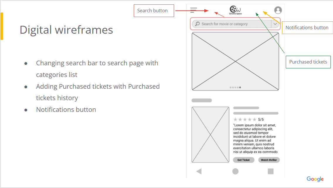
Task: Select the active last carousel dot
Action: 240,88
